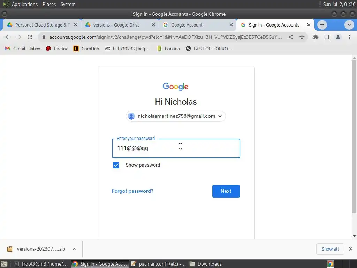The width and height of the screenshot is (357, 268).
Task: Open the Firefox bookmark
Action: (57, 49)
